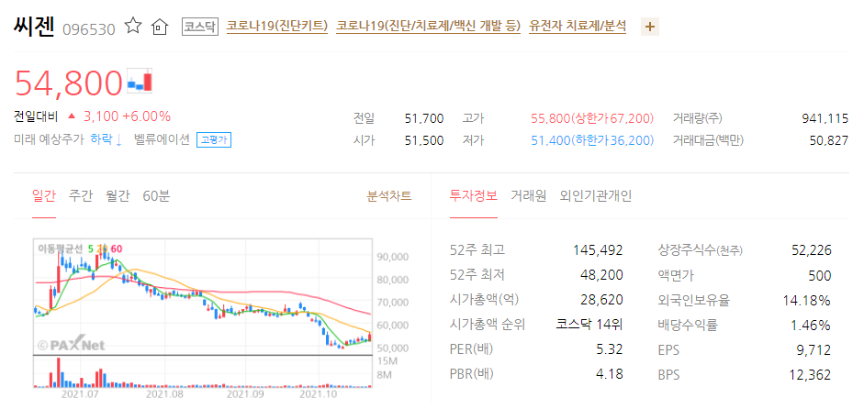Image resolution: width=864 pixels, height=420 pixels.
Task: Click the 코스닥 14위 ranking text
Action: click(x=589, y=325)
